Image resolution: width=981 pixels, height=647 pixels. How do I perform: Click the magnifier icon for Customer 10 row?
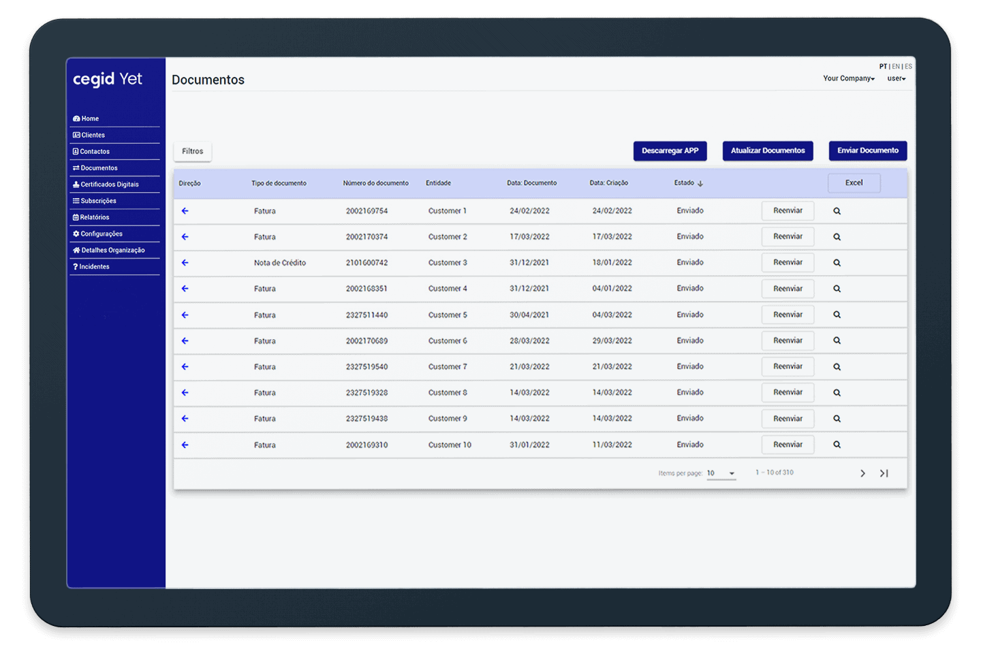pyautogui.click(x=837, y=445)
